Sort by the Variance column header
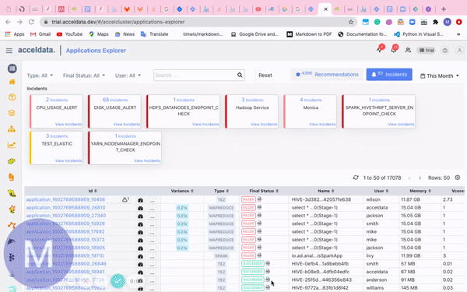The image size is (467, 292). [182, 191]
